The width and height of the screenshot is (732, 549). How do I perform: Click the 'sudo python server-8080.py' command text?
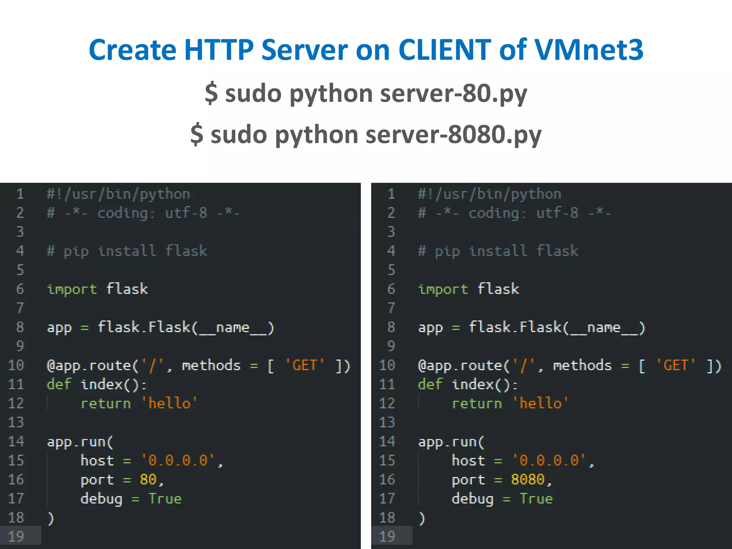(366, 135)
